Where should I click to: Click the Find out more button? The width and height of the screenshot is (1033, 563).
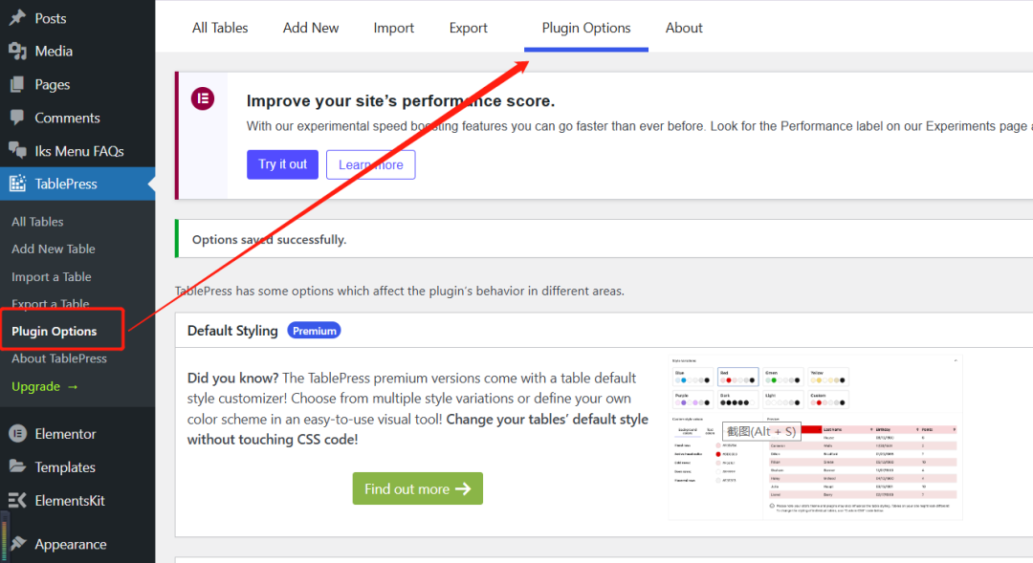click(x=418, y=488)
